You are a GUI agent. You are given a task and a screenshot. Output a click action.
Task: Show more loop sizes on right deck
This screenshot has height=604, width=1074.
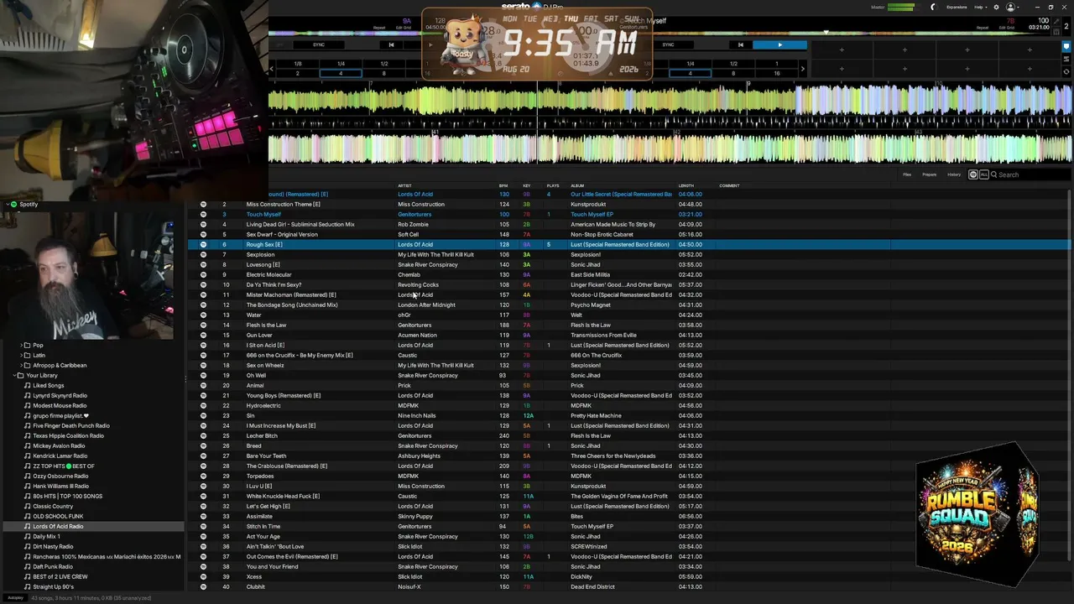click(802, 68)
